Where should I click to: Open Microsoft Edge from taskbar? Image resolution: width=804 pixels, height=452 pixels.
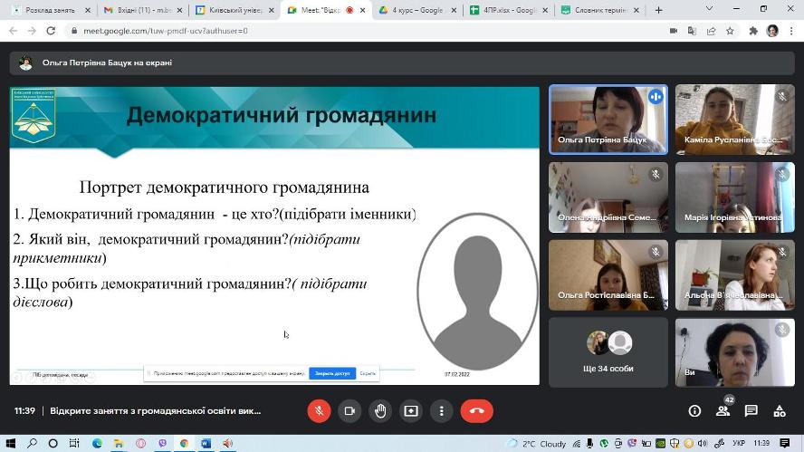[97, 443]
